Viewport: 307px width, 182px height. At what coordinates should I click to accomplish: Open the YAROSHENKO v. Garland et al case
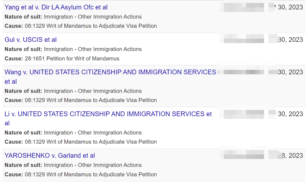pyautogui.click(x=50, y=155)
